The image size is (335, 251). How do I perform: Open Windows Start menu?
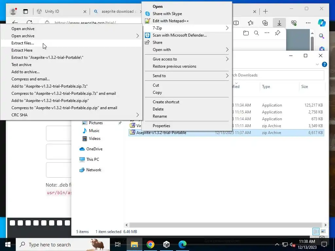click(x=8, y=244)
